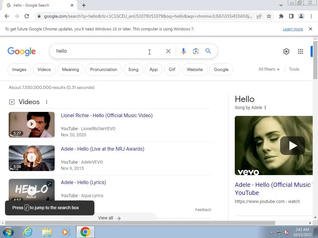Play the Hello lyrics video thumbnail
318x238 pixels.
tap(32, 190)
